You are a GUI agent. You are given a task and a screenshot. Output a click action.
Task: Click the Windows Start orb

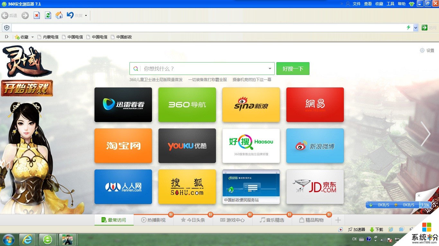pyautogui.click(x=8, y=239)
